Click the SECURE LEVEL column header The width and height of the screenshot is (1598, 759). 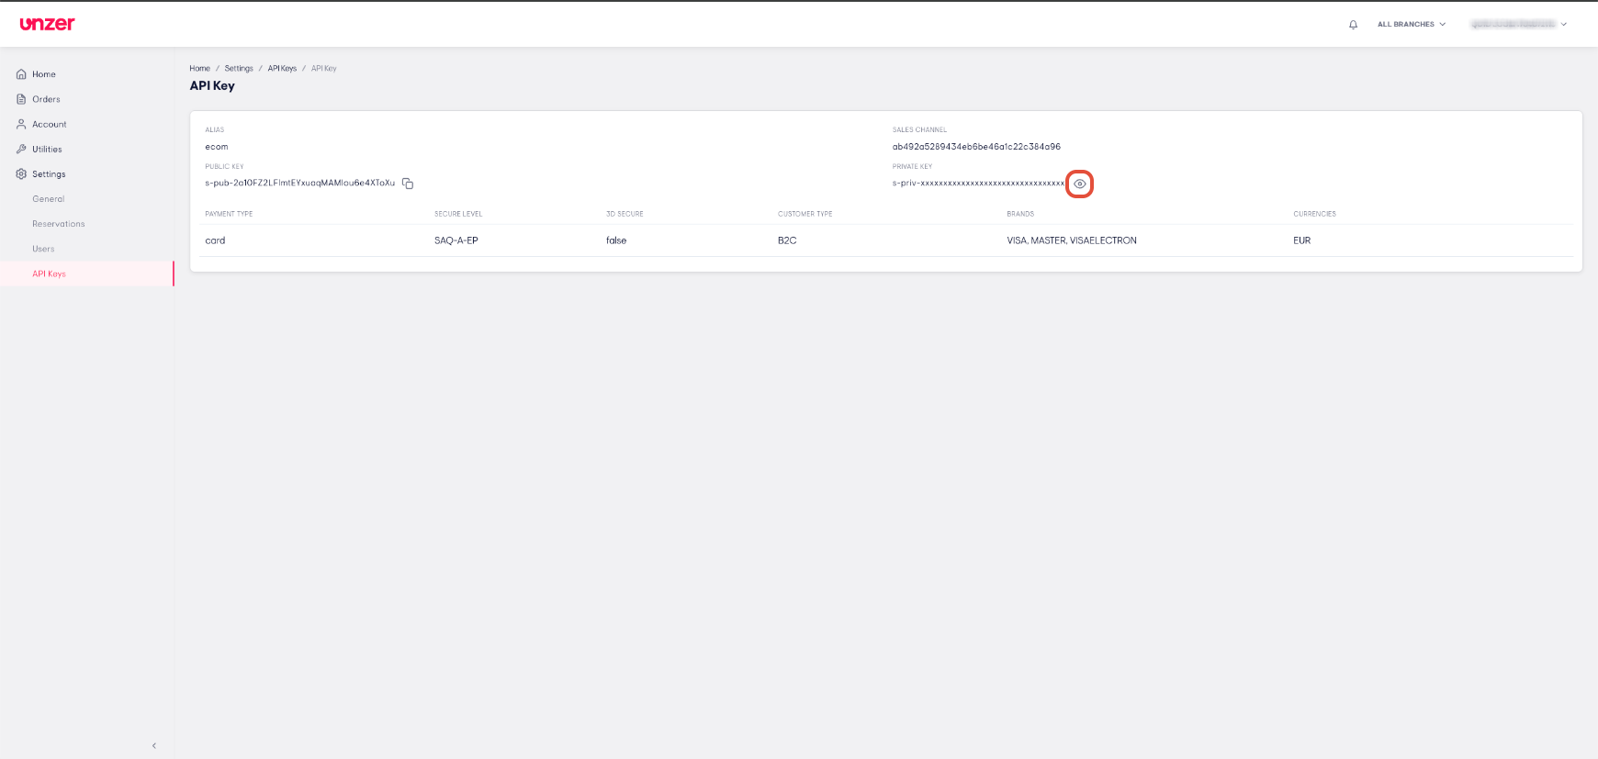(458, 214)
